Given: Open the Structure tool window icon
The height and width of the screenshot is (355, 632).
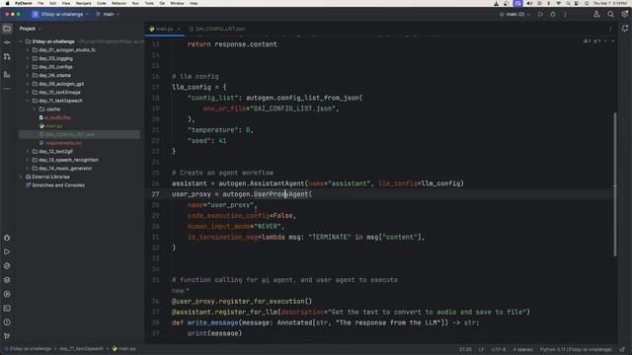Looking at the screenshot, I should pos(7,75).
